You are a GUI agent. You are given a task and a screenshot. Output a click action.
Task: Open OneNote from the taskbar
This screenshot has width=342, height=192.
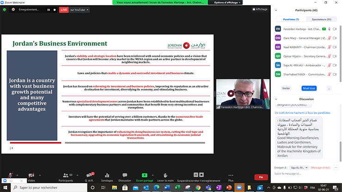[219, 187]
